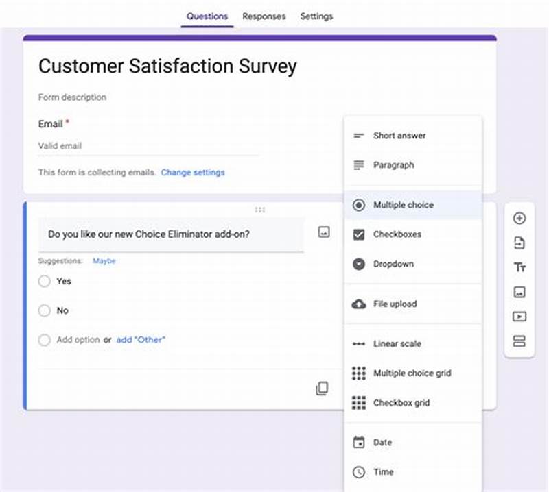Click the Add image icon in sidebar
549x492 pixels.
click(x=519, y=291)
